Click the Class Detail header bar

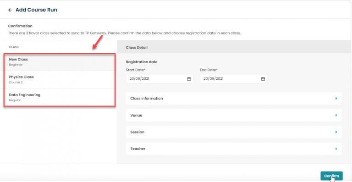[x=234, y=47]
